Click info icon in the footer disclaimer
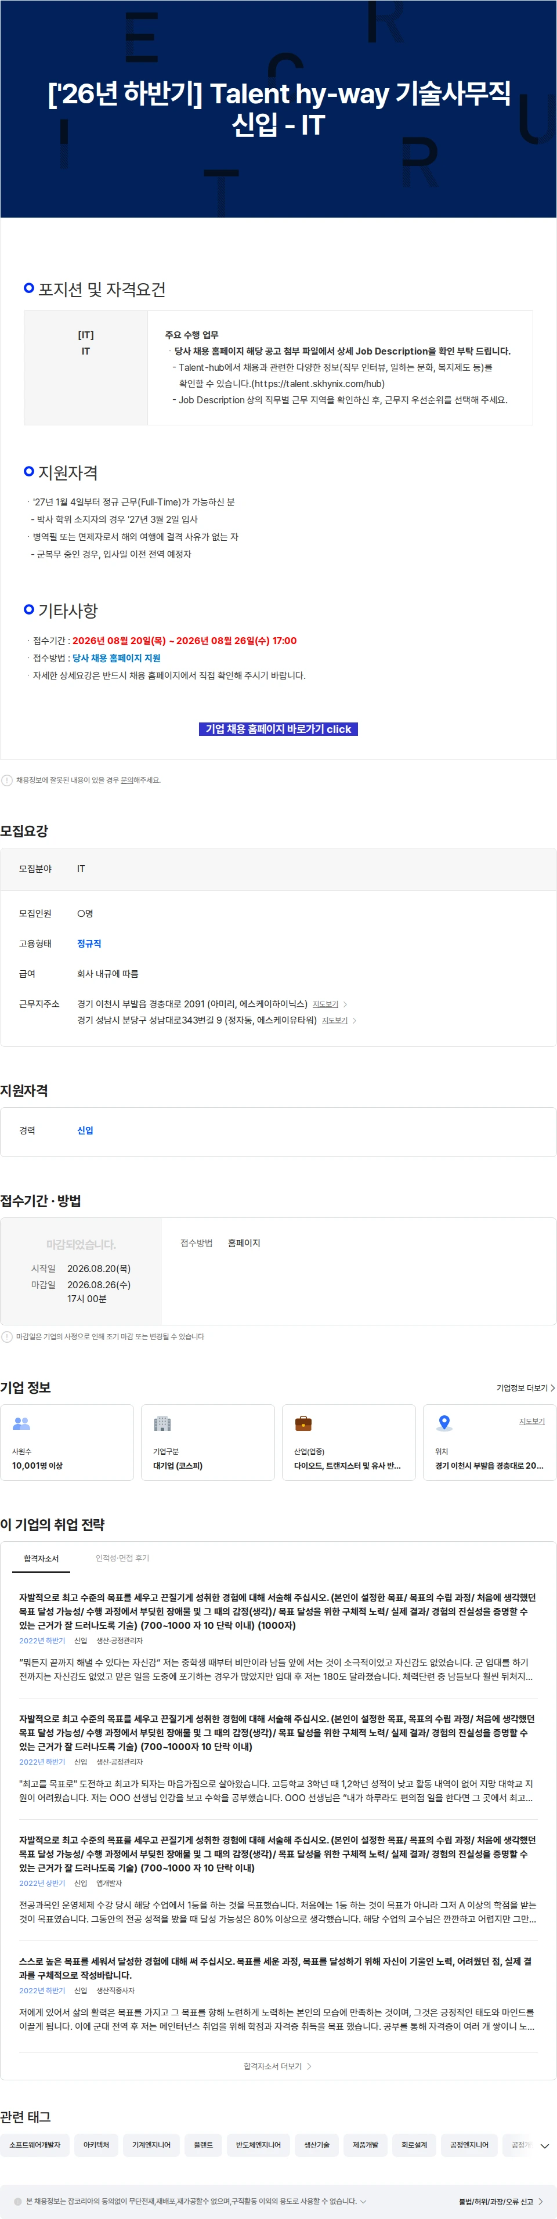Viewport: 557px width, 2219px height. [x=18, y=2201]
